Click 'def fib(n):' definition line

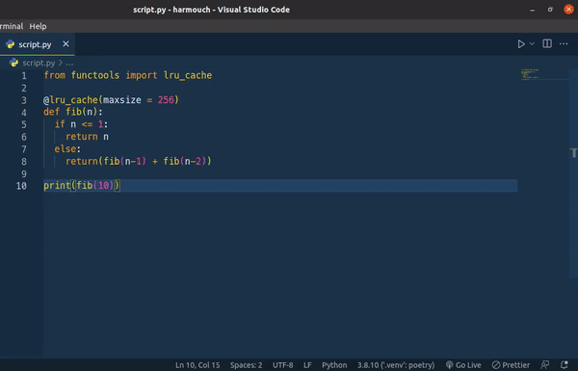click(73, 112)
